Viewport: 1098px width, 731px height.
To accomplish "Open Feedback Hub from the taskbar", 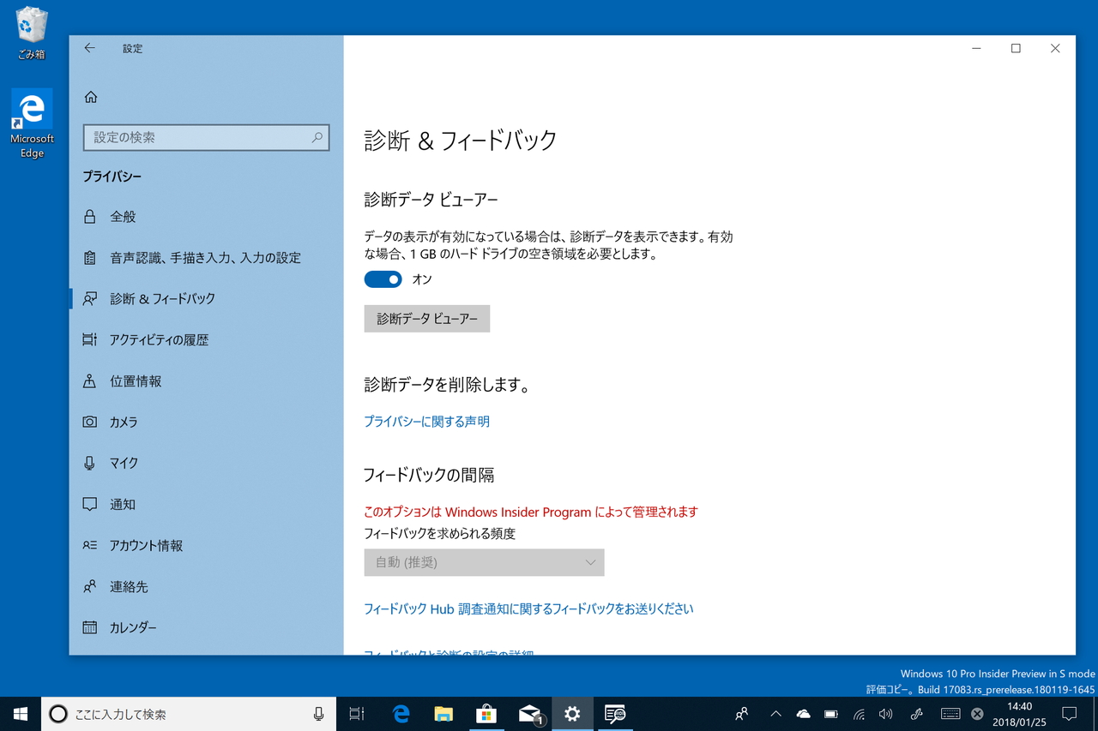I will 615,713.
